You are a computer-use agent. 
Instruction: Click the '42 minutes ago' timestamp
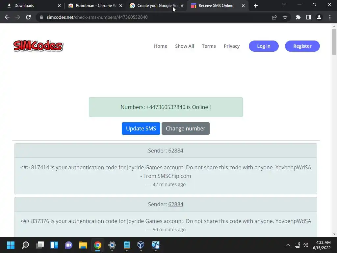(169, 184)
